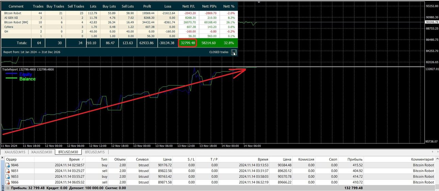
Task: Click the order icon beside ticket 9853
Action: tap(8, 177)
